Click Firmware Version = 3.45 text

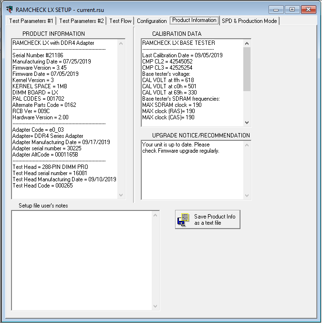[39, 68]
